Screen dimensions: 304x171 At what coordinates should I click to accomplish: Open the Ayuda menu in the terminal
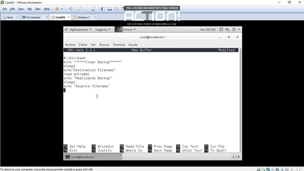point(133,45)
